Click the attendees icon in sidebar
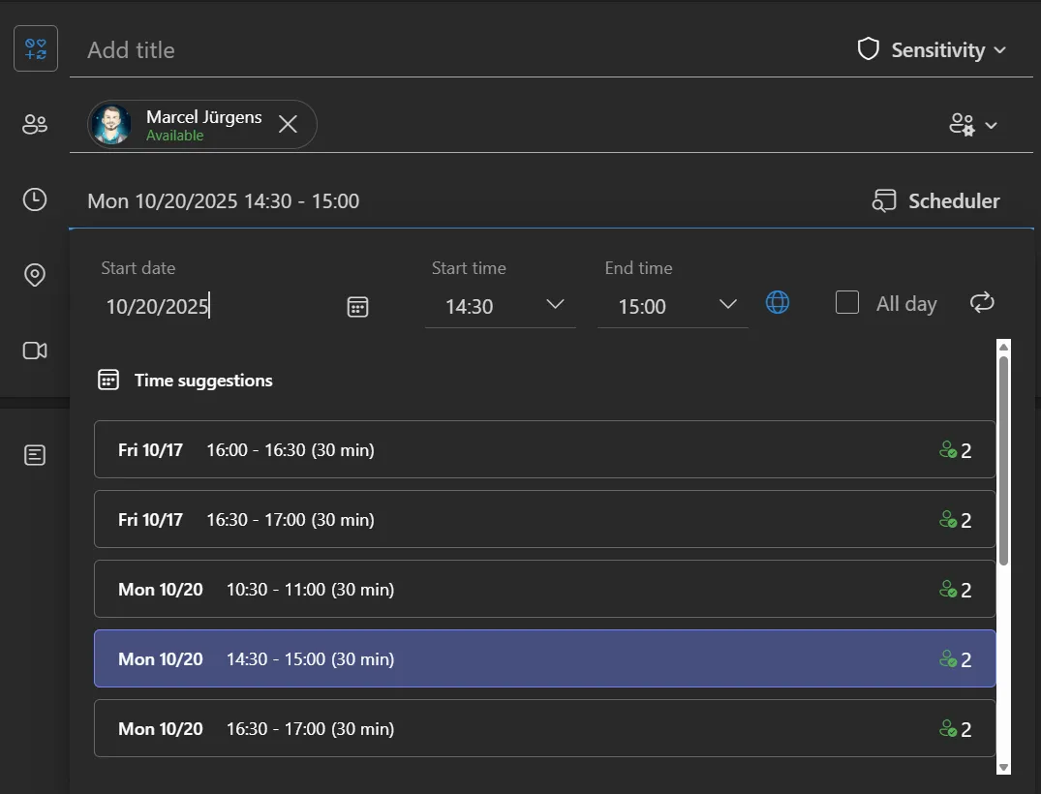The image size is (1041, 794). (35, 124)
